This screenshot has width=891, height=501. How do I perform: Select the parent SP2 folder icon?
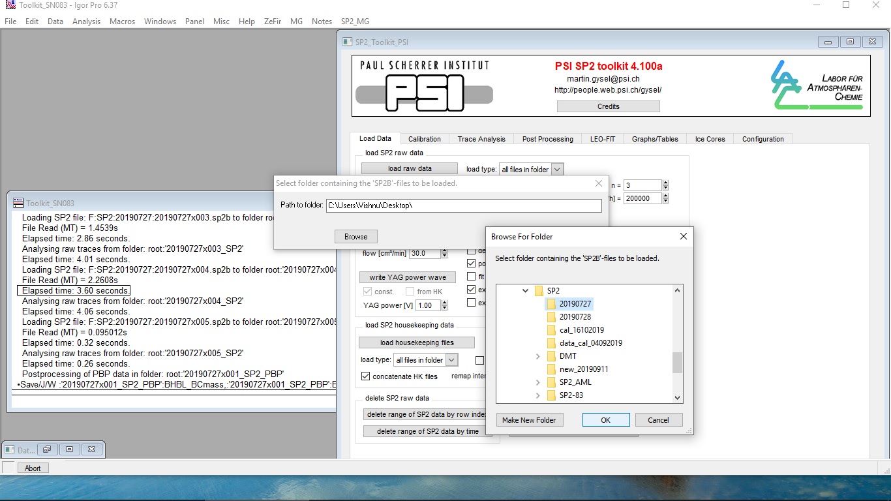[539, 291]
